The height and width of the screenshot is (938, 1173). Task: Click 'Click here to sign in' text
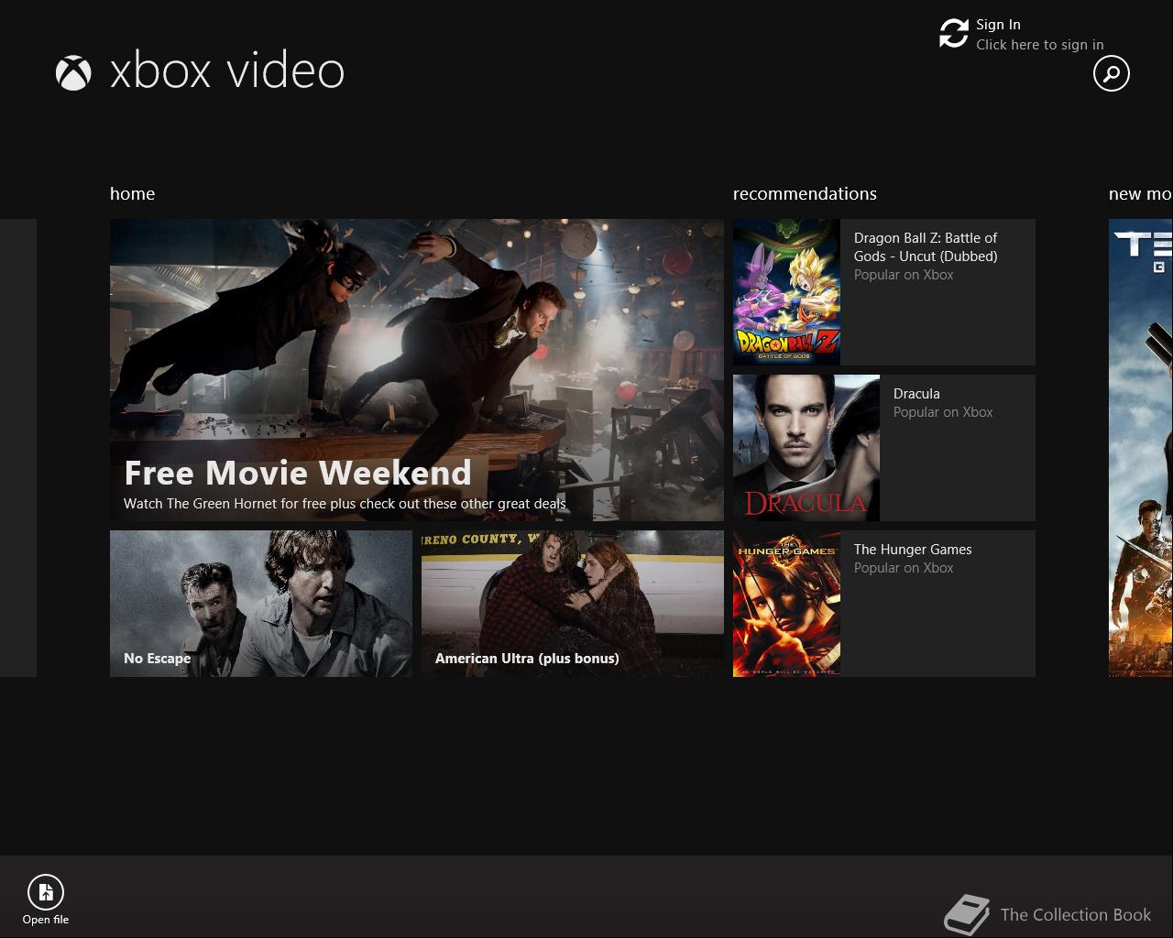pos(1039,45)
